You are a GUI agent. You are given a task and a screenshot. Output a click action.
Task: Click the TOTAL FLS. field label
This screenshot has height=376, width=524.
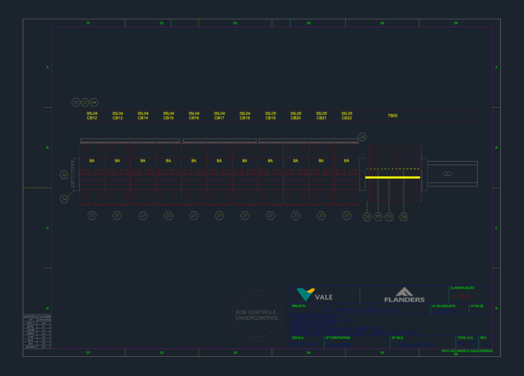tap(465, 338)
